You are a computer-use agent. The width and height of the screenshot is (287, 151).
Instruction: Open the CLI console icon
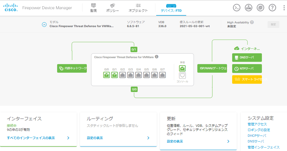click(236, 8)
